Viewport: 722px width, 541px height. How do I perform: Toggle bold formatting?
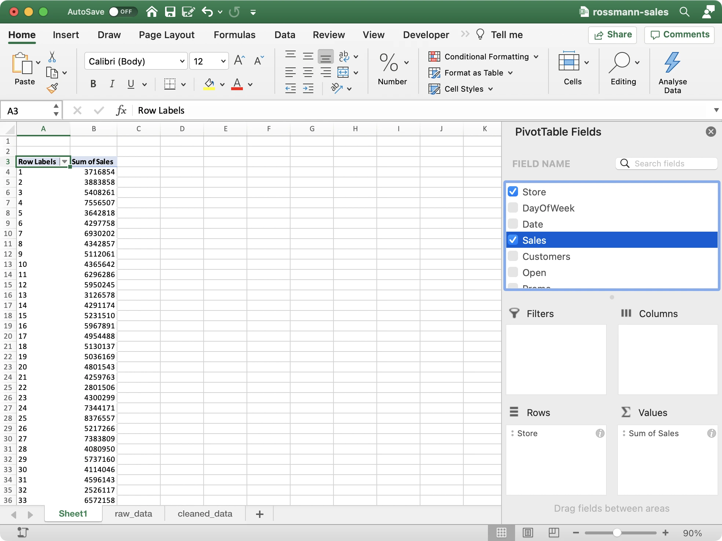click(93, 84)
